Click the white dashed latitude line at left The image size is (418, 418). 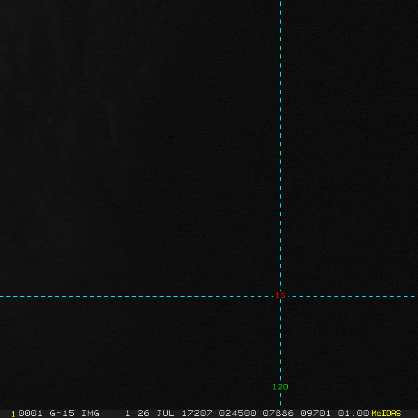pyautogui.click(x=70, y=296)
